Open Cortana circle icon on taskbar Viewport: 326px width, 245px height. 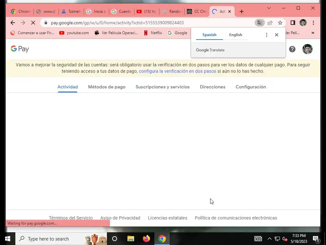[115, 239]
